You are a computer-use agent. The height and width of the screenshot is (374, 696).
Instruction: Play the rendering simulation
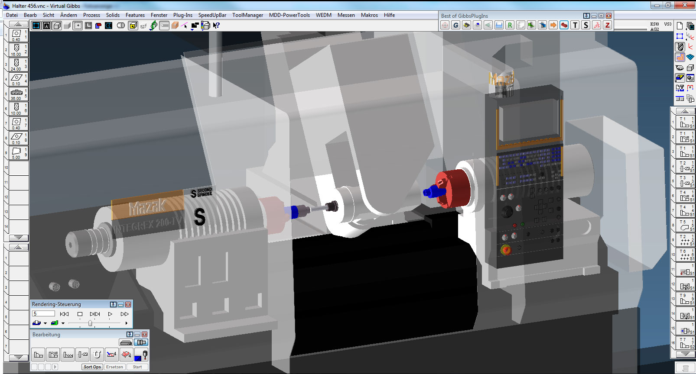pyautogui.click(x=110, y=314)
